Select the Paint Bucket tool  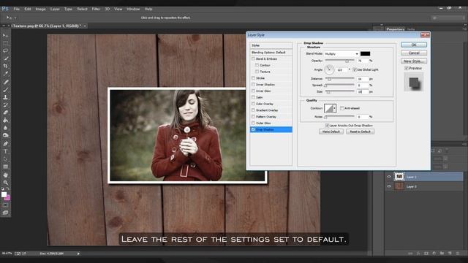click(x=5, y=121)
